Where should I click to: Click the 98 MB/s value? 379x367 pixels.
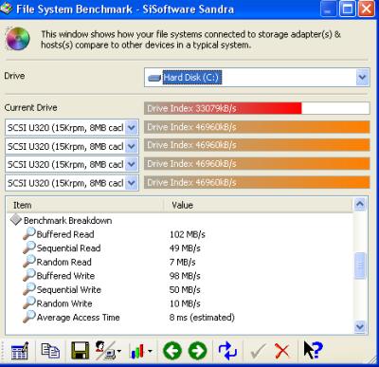click(x=185, y=276)
